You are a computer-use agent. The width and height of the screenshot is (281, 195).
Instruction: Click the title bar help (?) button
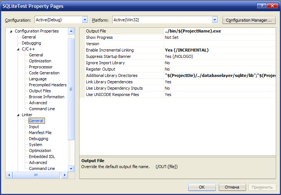(x=261, y=6)
